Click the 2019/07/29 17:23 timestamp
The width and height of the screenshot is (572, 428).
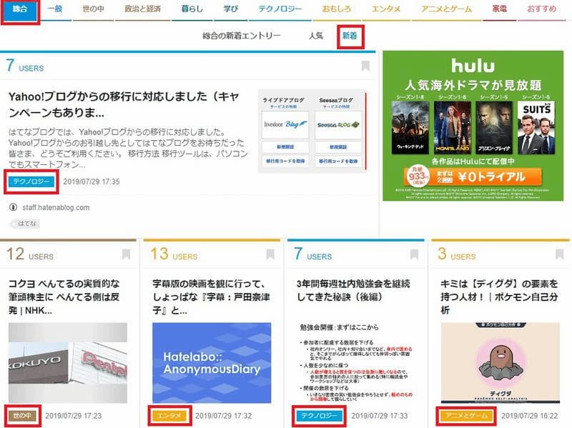tap(74, 416)
